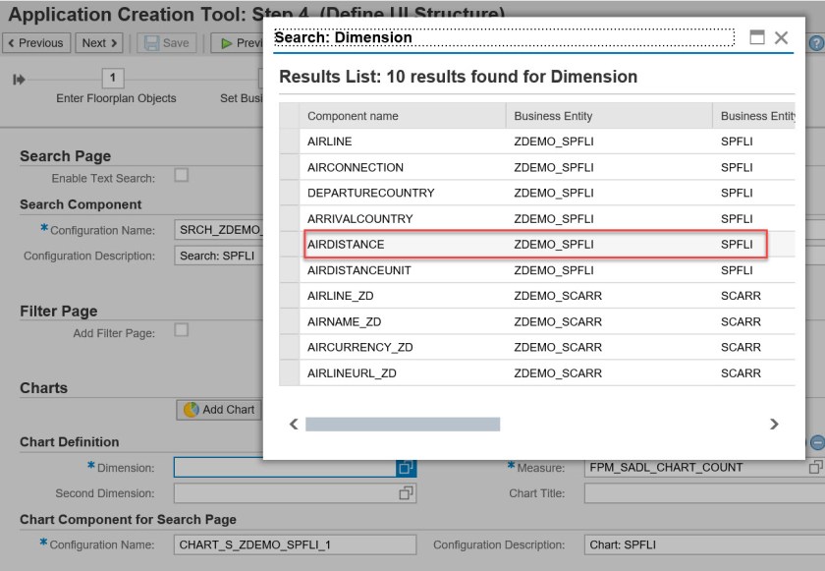Click the Add Chart button
Image resolution: width=825 pixels, height=571 pixels.
pyautogui.click(x=219, y=410)
